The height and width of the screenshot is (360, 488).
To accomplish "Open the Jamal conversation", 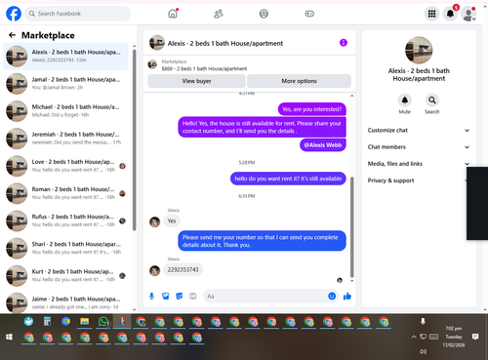I will point(65,83).
